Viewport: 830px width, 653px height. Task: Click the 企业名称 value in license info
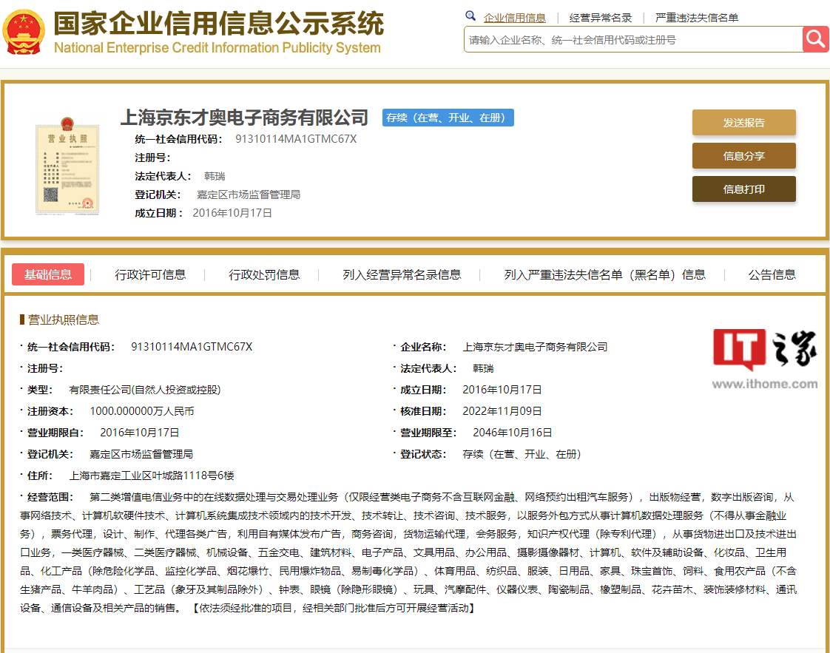(x=535, y=347)
